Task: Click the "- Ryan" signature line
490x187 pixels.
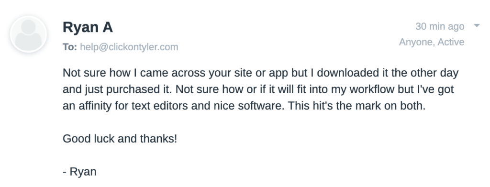Action: pos(80,172)
